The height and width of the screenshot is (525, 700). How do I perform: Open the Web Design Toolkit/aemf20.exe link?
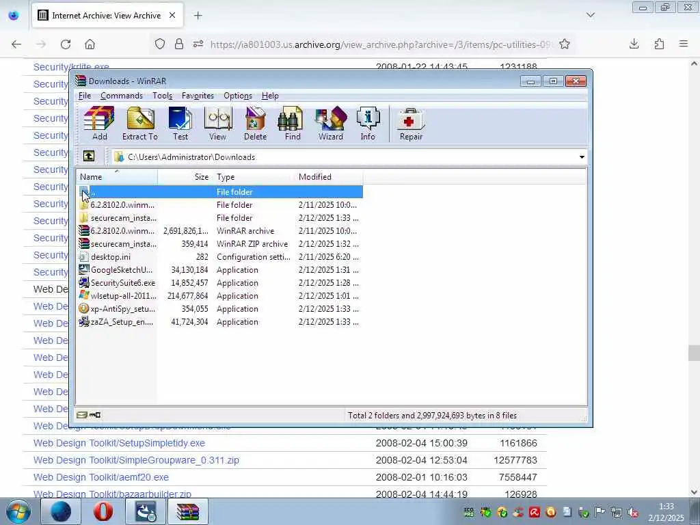101,477
